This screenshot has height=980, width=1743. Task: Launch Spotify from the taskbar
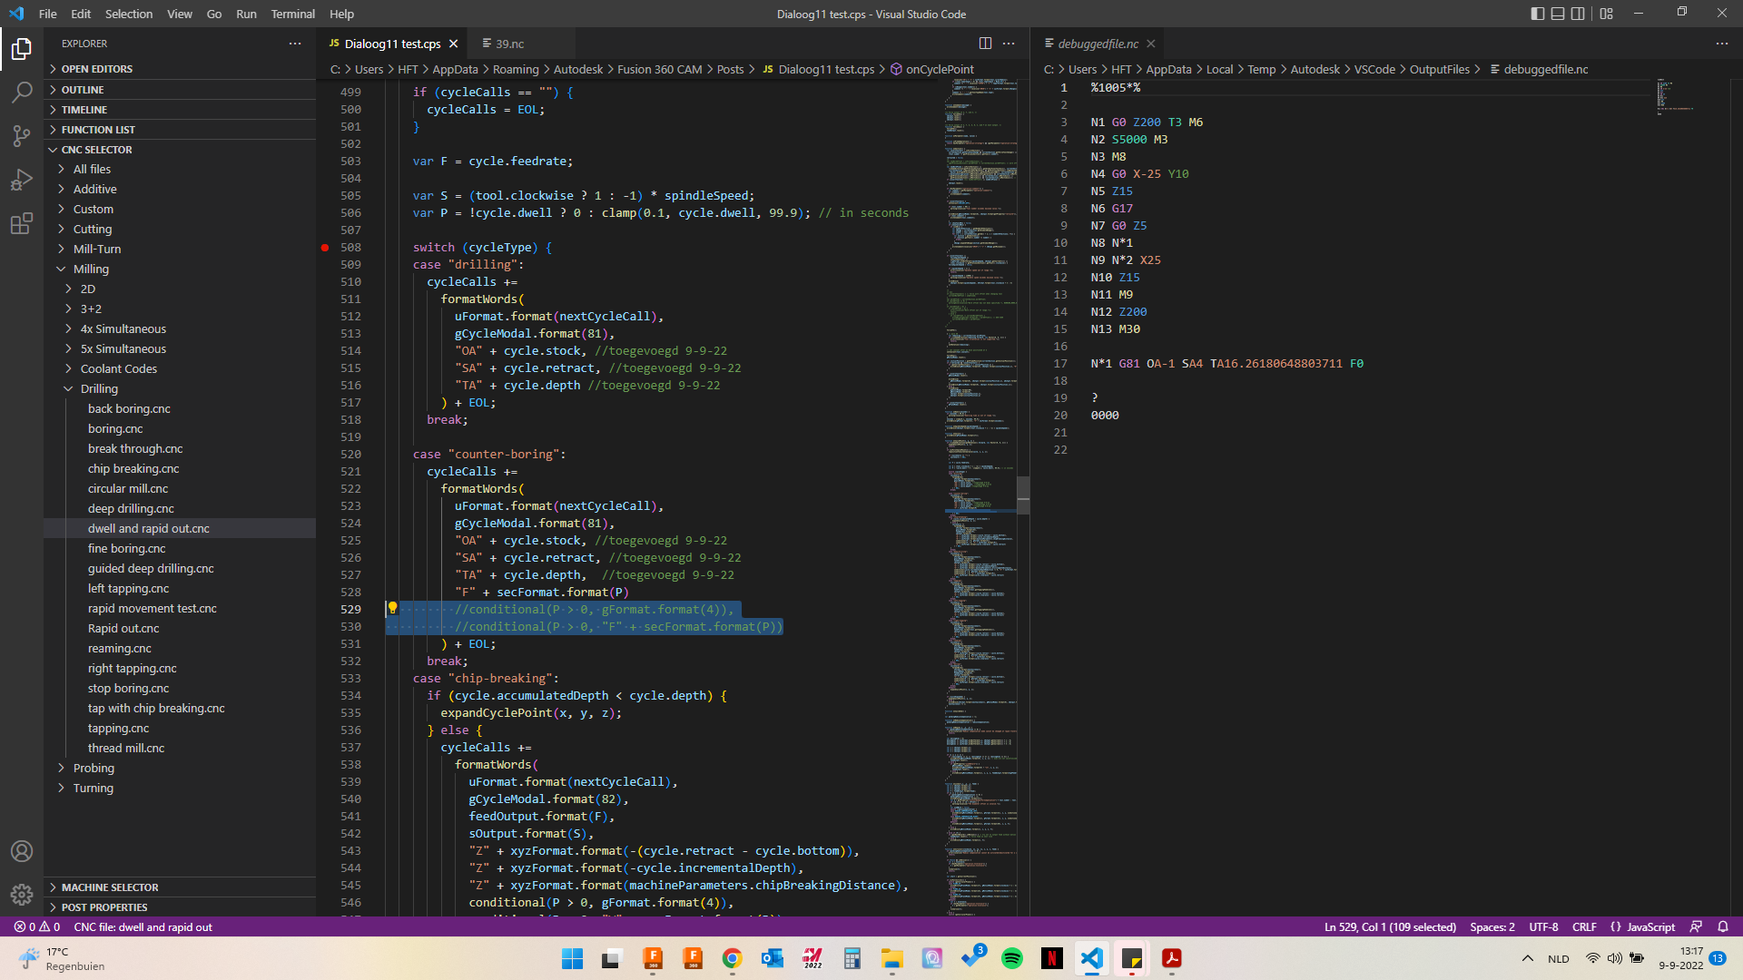click(1012, 958)
